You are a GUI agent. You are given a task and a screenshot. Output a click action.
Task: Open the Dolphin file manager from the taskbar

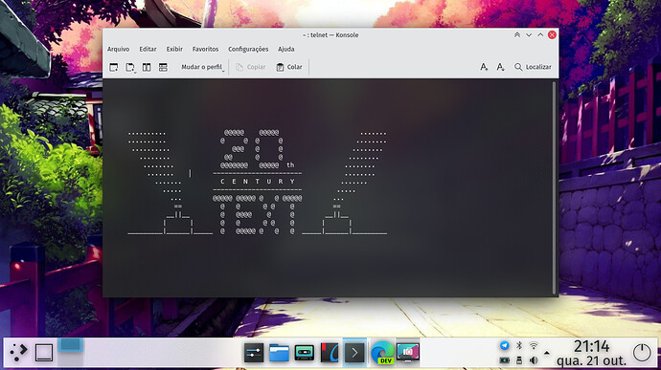(279, 353)
